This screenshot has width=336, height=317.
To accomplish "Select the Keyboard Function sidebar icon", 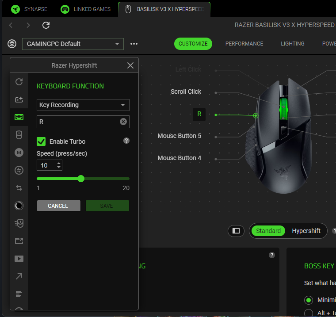I will click(19, 117).
